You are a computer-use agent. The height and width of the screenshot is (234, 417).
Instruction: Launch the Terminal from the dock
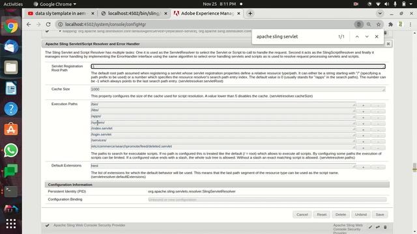(x=11, y=191)
